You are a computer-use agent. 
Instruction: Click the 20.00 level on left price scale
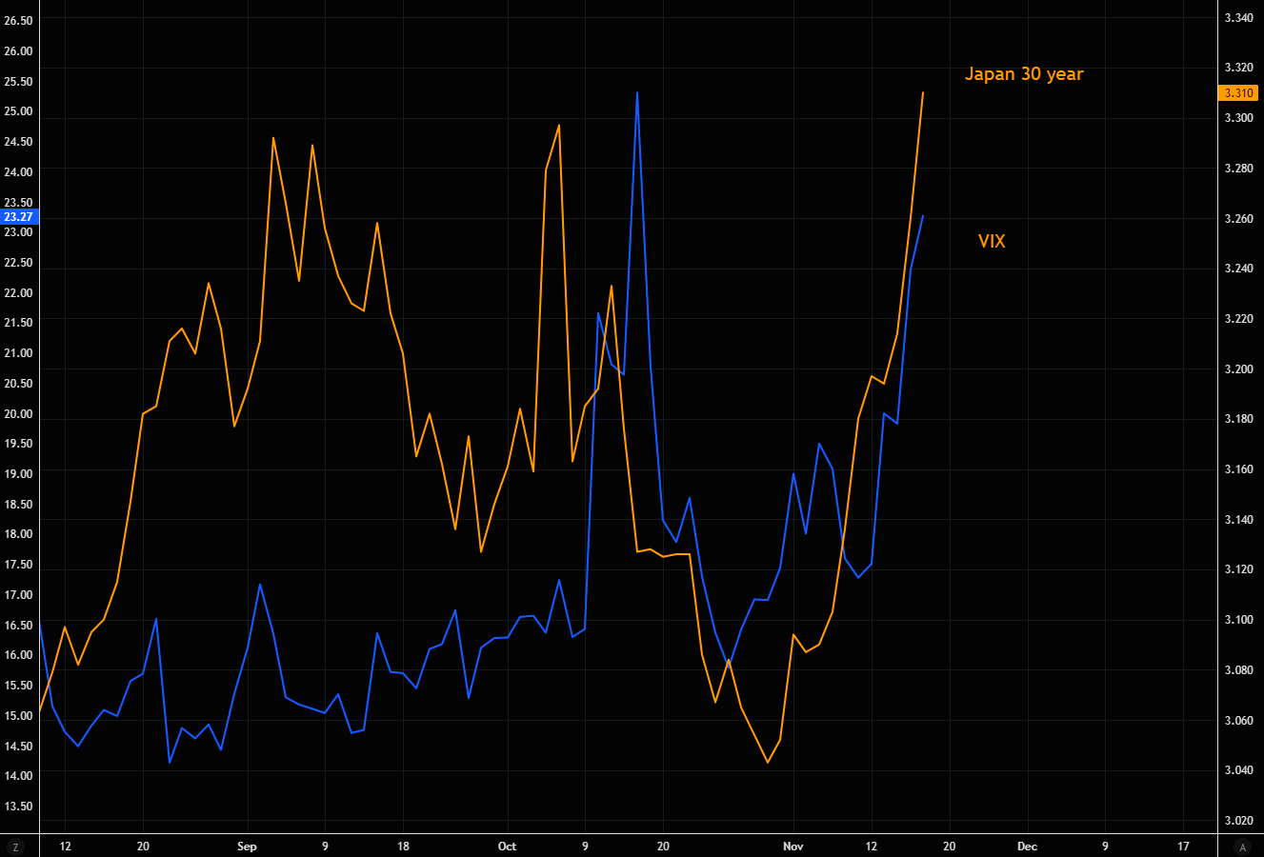click(18, 414)
